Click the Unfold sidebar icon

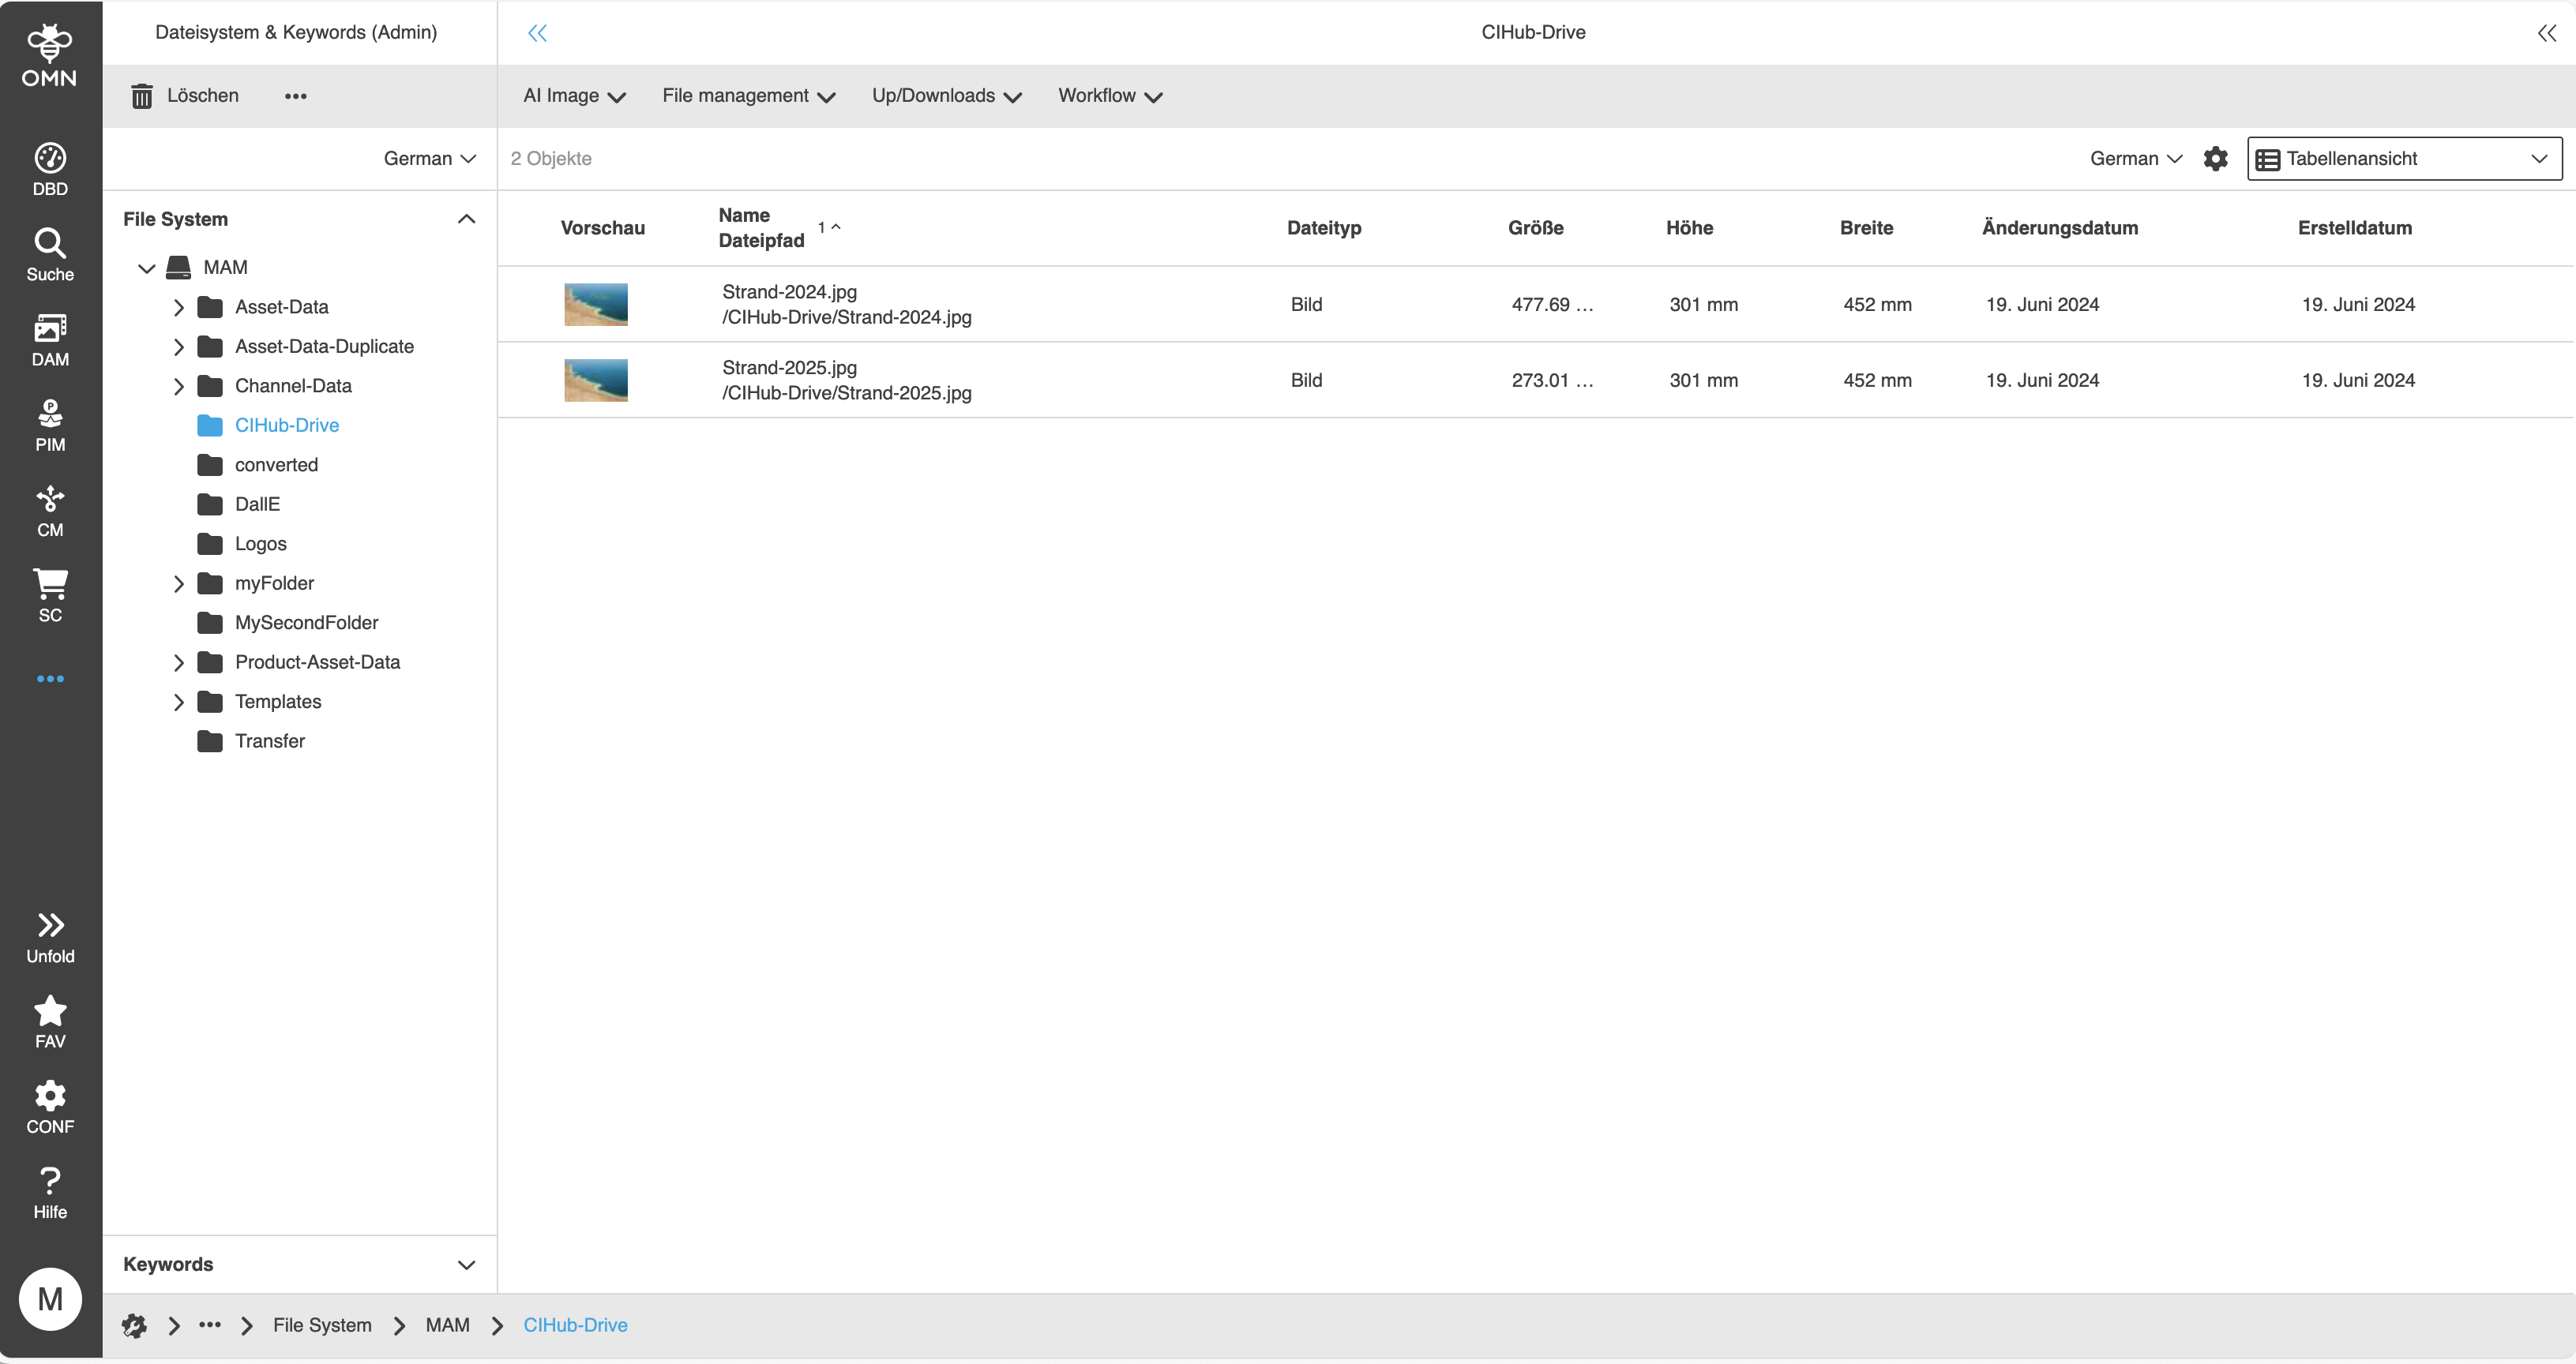(50, 937)
